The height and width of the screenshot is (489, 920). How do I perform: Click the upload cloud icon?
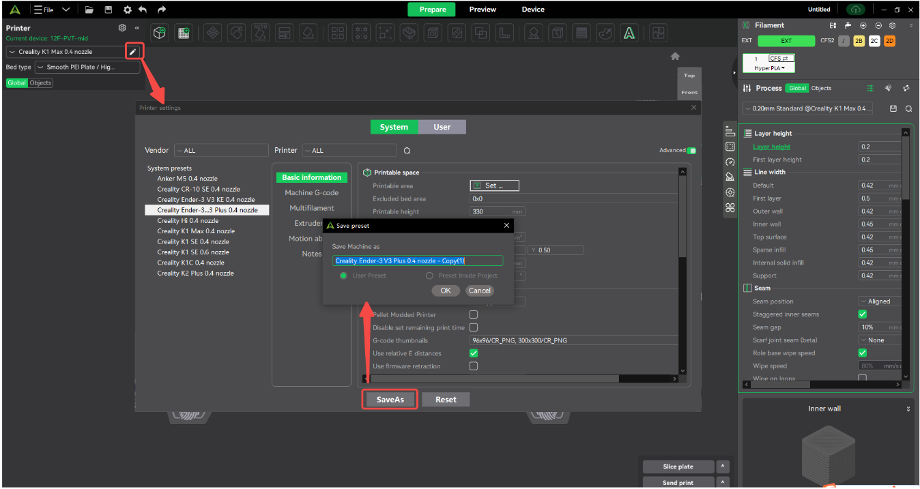tap(856, 10)
